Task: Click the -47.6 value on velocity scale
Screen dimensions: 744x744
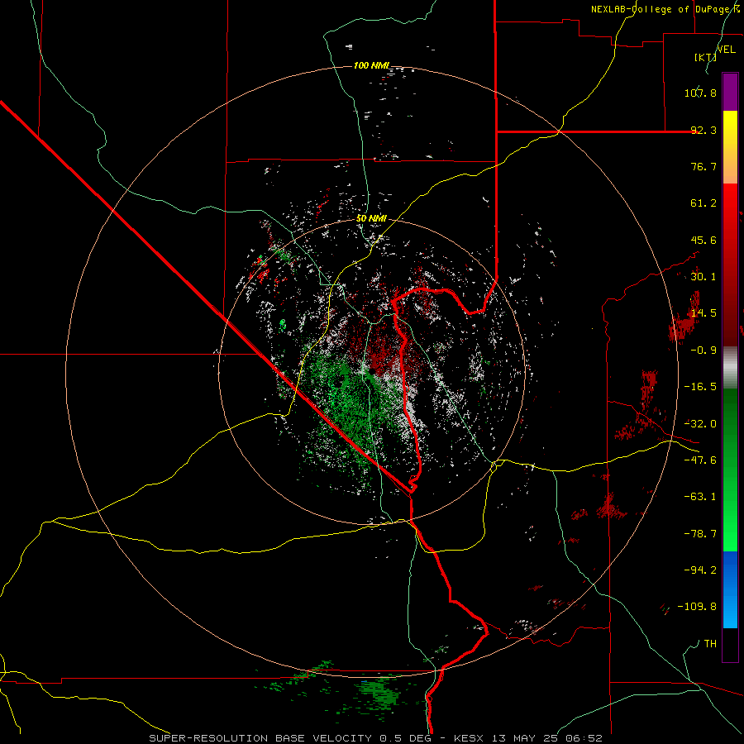Action: point(700,460)
